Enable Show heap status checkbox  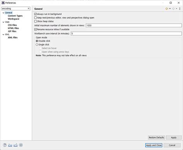click(x=36, y=21)
